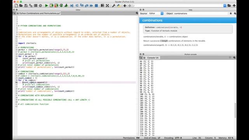Click '# COMBINATIONS WITH REPLACEMENT' comment line
The width and height of the screenshot is (249, 140).
point(35,95)
